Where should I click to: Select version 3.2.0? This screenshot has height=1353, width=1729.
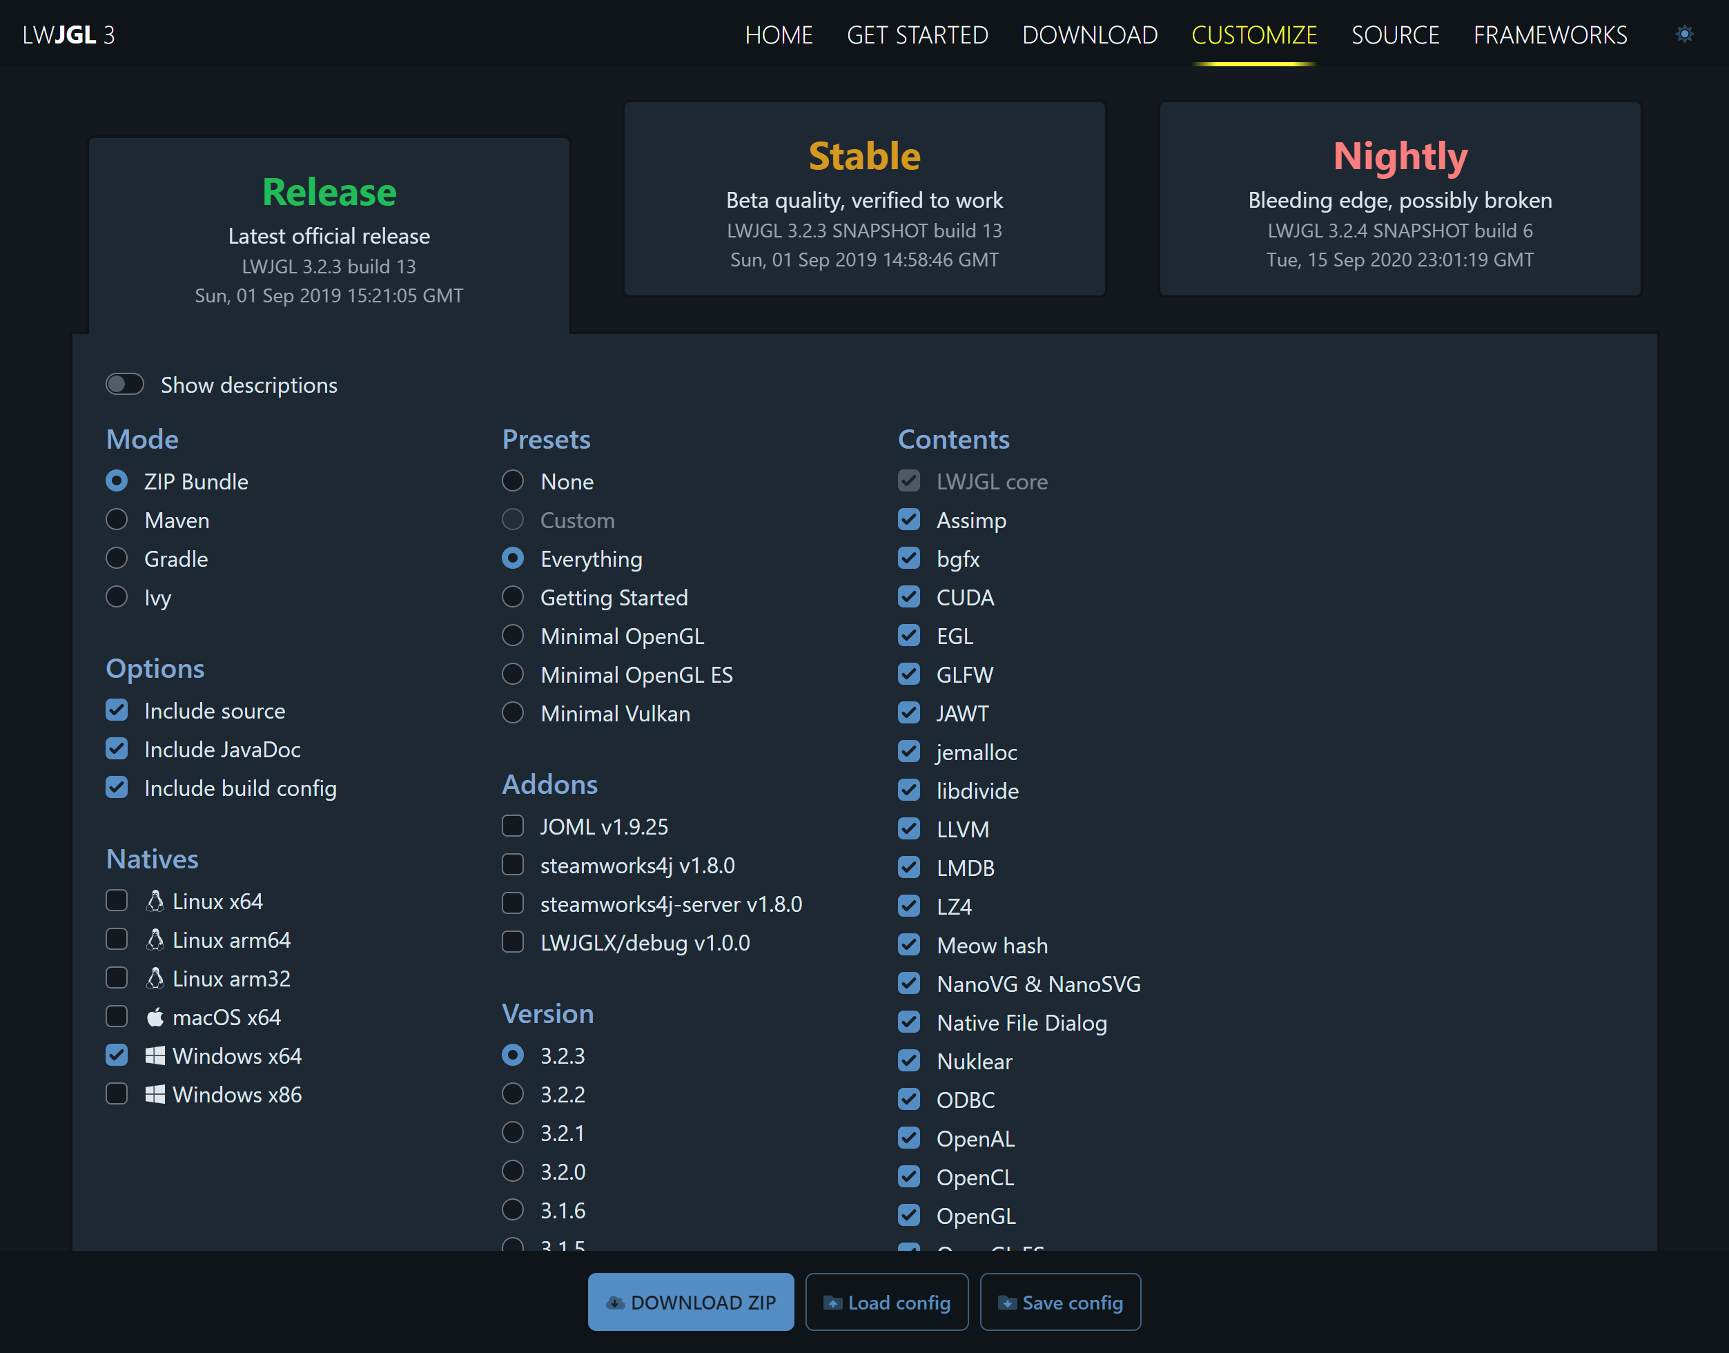(x=512, y=1171)
